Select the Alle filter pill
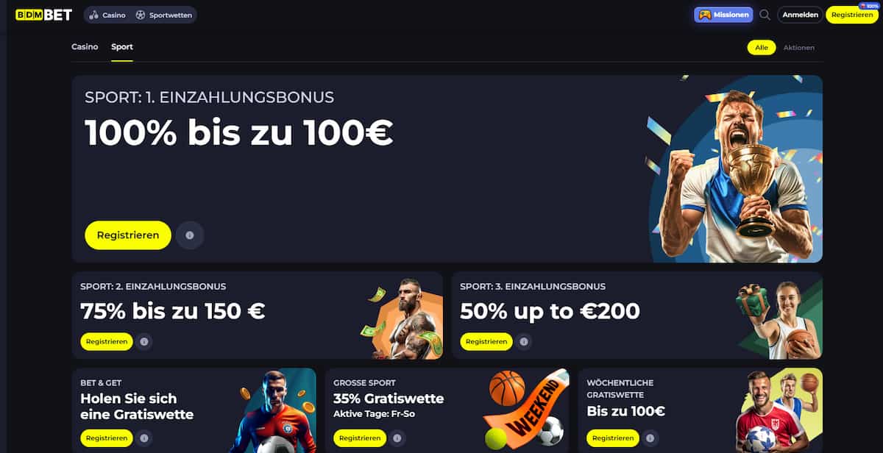The image size is (883, 453). (762, 47)
